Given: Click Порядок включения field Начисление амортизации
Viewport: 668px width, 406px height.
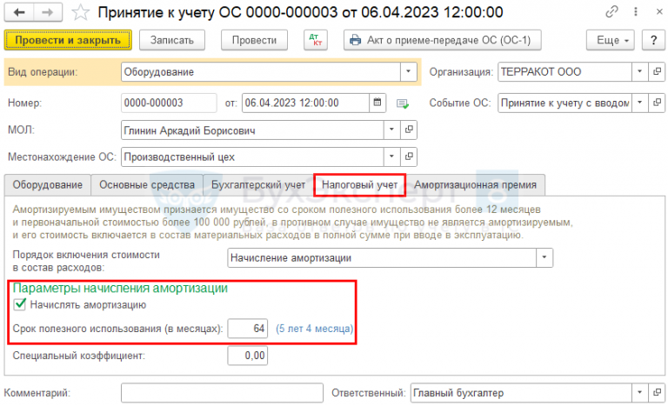Looking at the screenshot, I should click(x=382, y=257).
